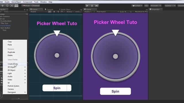Adjust the Game view Scale slider
The width and height of the screenshot is (184, 103).
[x=127, y=12]
